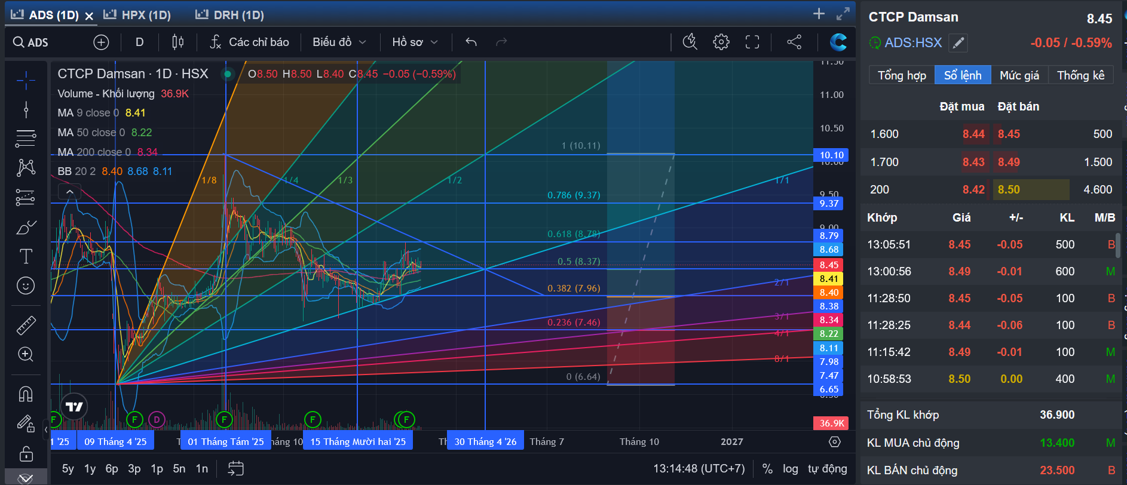
Task: Toggle percent scale with the % button
Action: pos(767,469)
